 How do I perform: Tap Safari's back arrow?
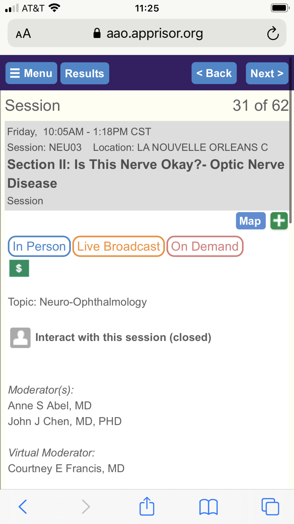[x=23, y=507]
